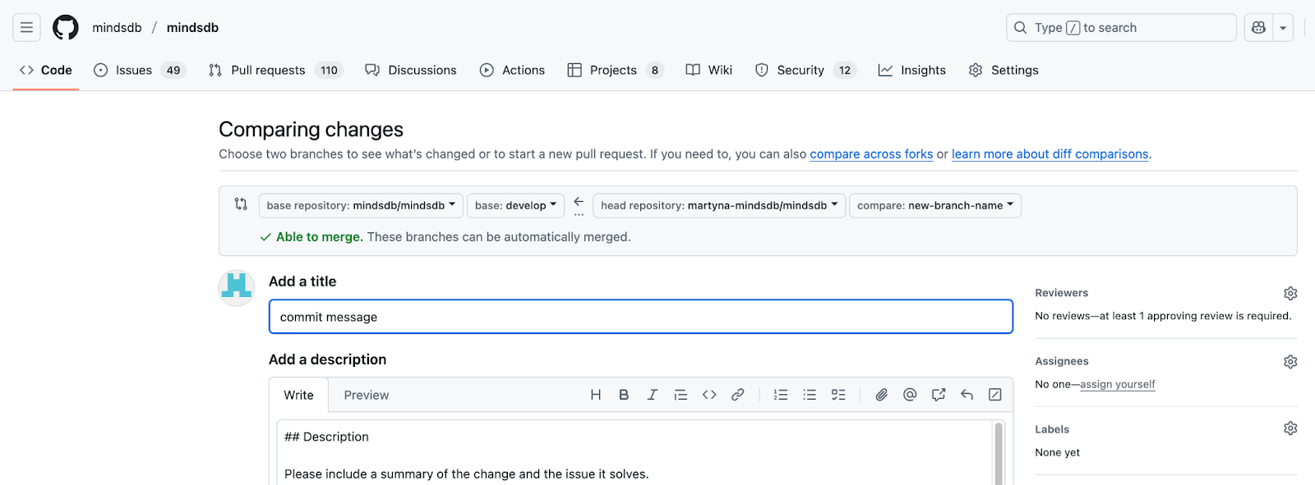Apply italic formatting in description

click(653, 395)
